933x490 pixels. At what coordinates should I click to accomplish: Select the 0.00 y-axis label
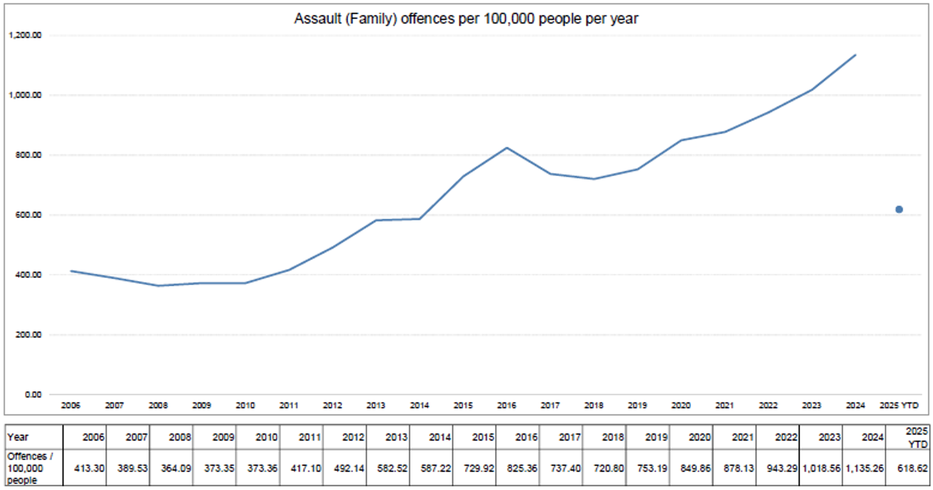tap(33, 395)
